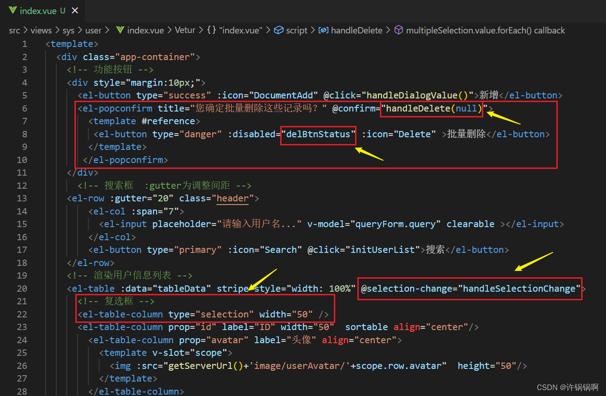Screen dimensions: 606x396
Task: Click scope.row.avatar in the img src
Action: tap(398, 366)
